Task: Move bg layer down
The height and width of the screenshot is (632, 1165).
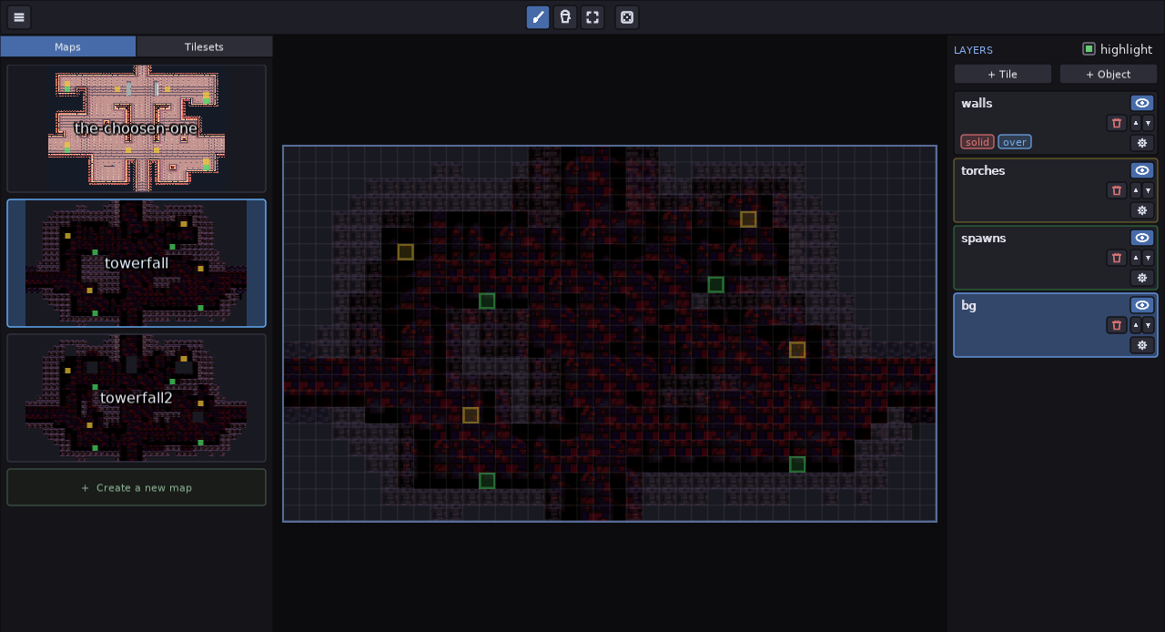Action: pyautogui.click(x=1148, y=325)
